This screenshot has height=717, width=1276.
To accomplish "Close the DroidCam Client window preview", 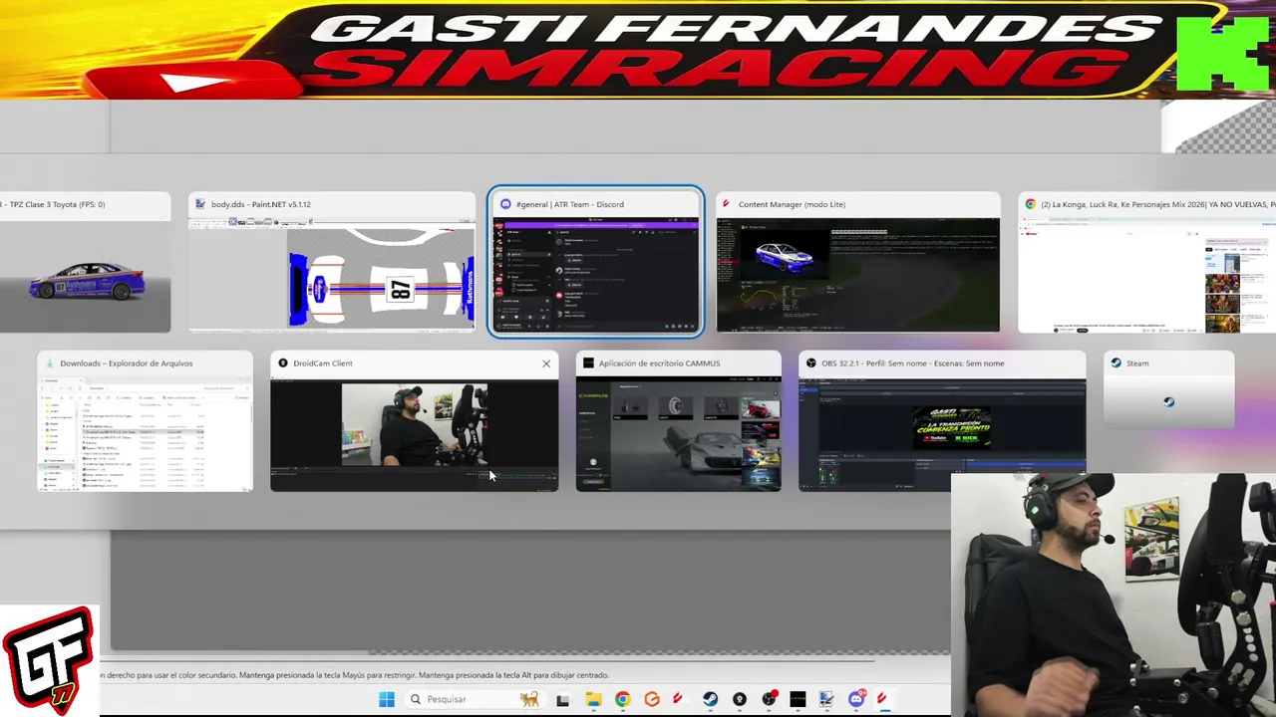I will pos(546,363).
